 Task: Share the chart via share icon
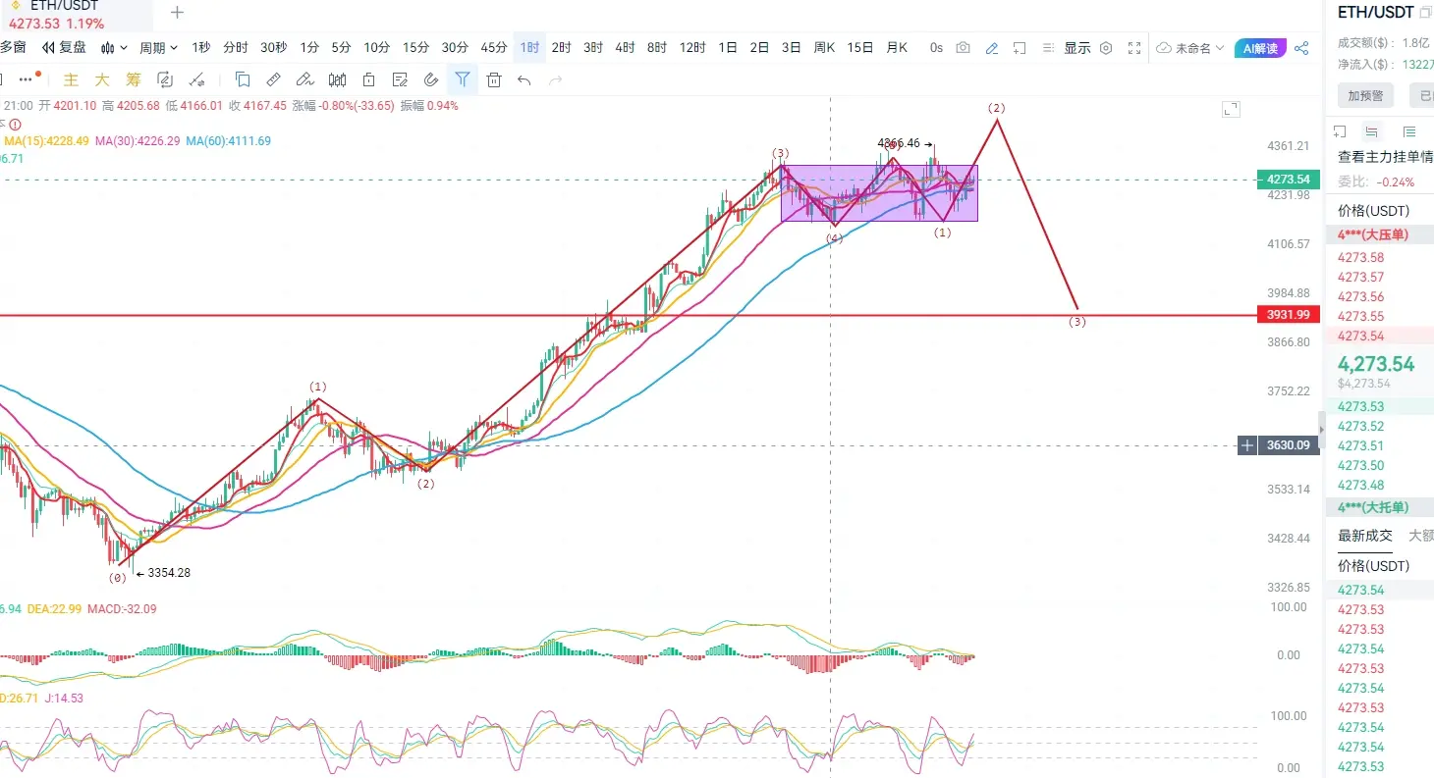1301,48
